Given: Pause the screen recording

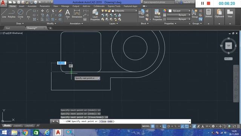Looking at the screenshot, I should (x=203, y=3).
